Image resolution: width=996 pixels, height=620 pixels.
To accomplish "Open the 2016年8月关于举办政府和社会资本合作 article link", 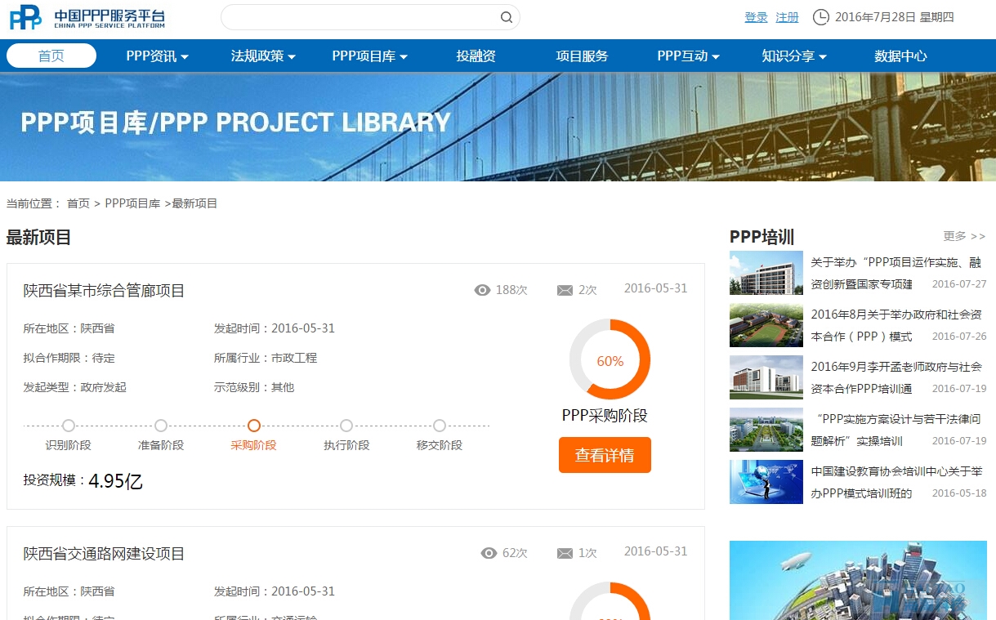I will coord(896,325).
